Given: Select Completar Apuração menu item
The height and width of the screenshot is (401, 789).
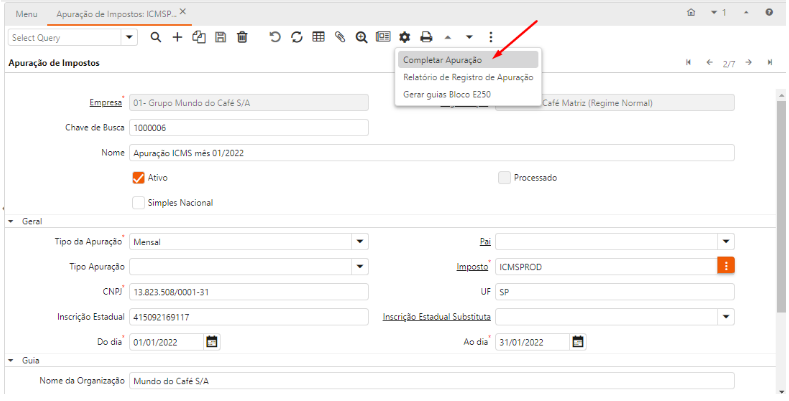Looking at the screenshot, I should [x=442, y=60].
